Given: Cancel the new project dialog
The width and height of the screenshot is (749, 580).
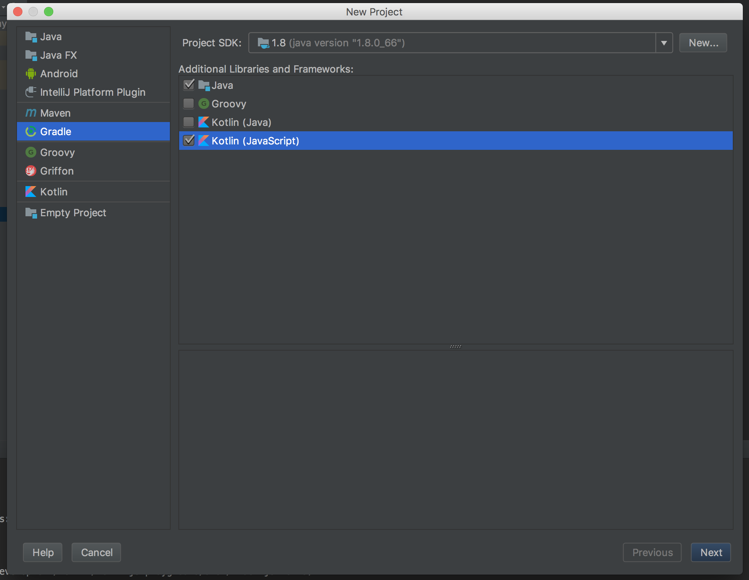Looking at the screenshot, I should (96, 552).
